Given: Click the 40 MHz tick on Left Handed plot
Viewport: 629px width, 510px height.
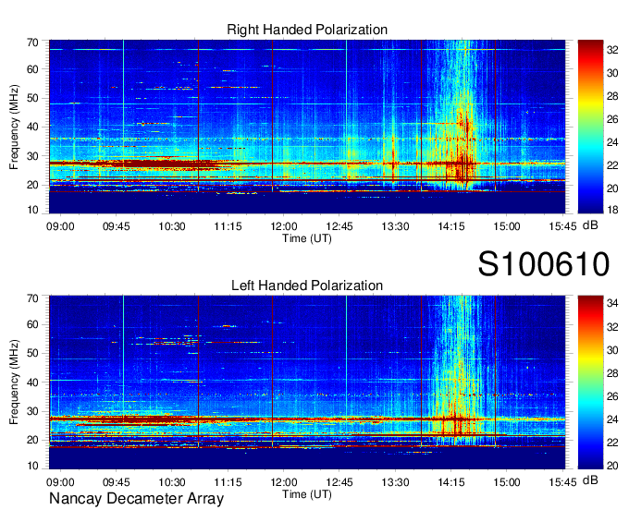Looking at the screenshot, I should 32,382.
